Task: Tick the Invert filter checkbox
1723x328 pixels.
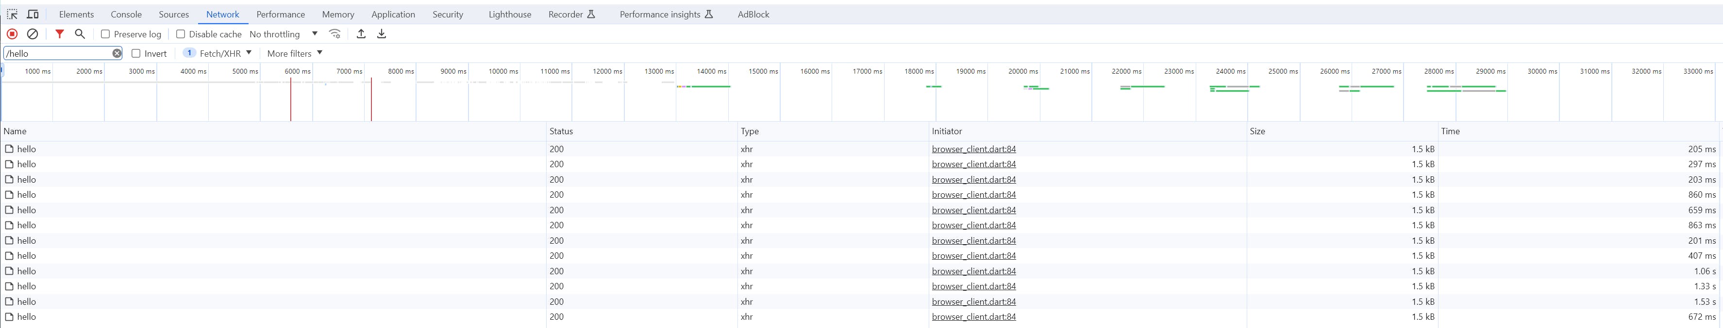Action: tap(136, 53)
